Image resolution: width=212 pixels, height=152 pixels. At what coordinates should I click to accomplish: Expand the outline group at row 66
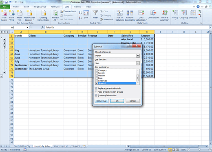4,47
